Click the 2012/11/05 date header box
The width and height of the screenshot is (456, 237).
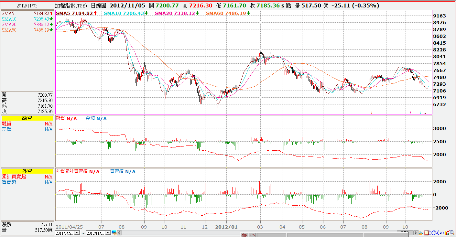pyautogui.click(x=27, y=5)
